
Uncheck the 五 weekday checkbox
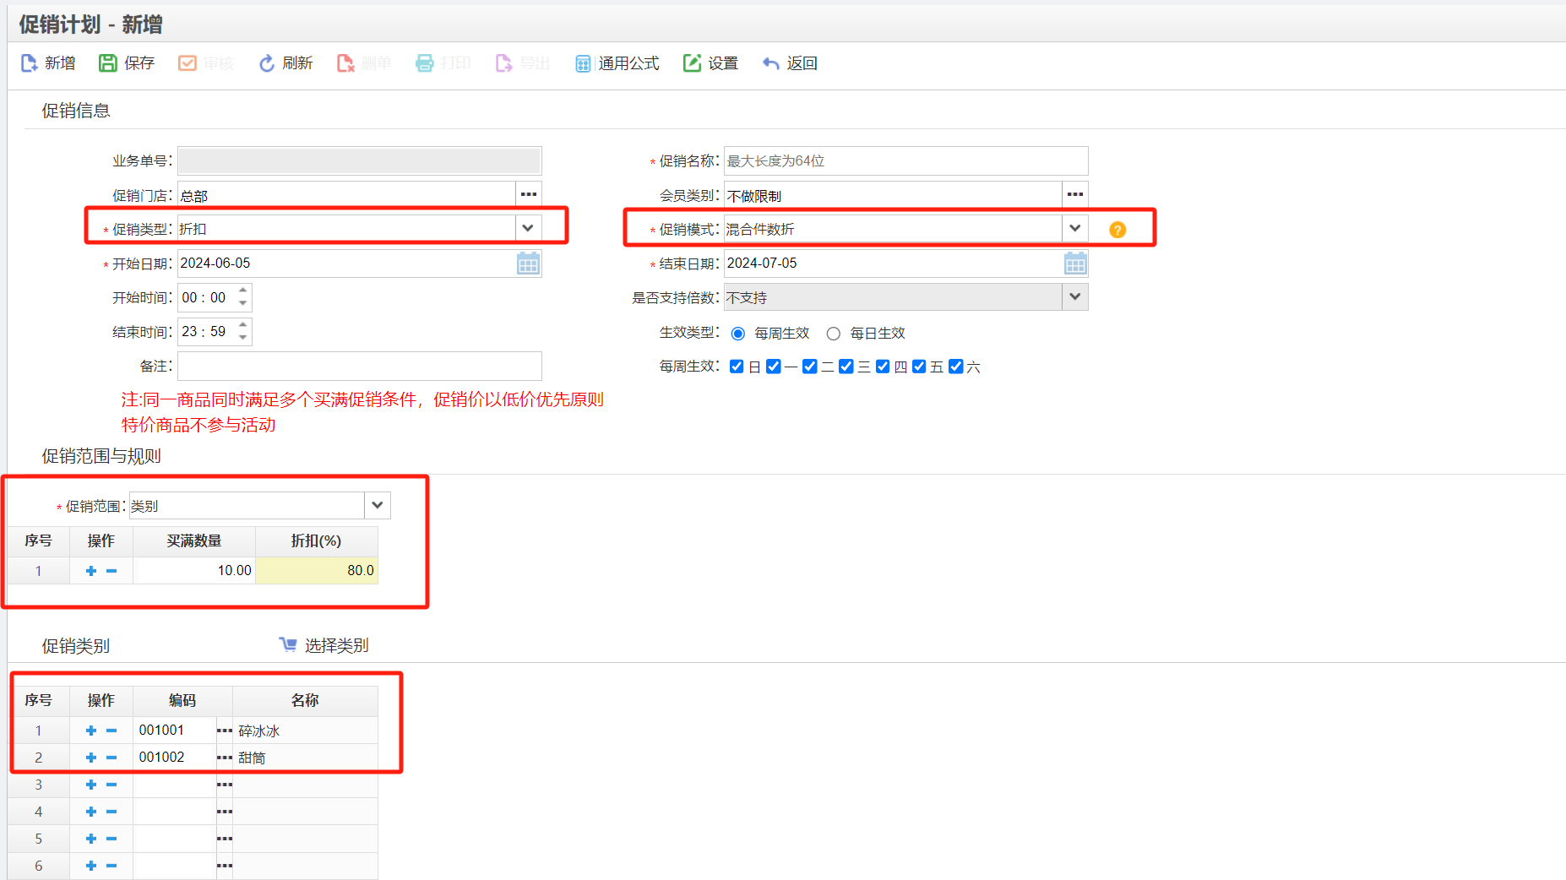919,367
